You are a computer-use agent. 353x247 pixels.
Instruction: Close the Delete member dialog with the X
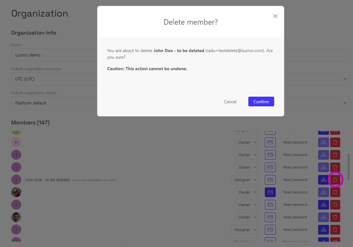275,16
